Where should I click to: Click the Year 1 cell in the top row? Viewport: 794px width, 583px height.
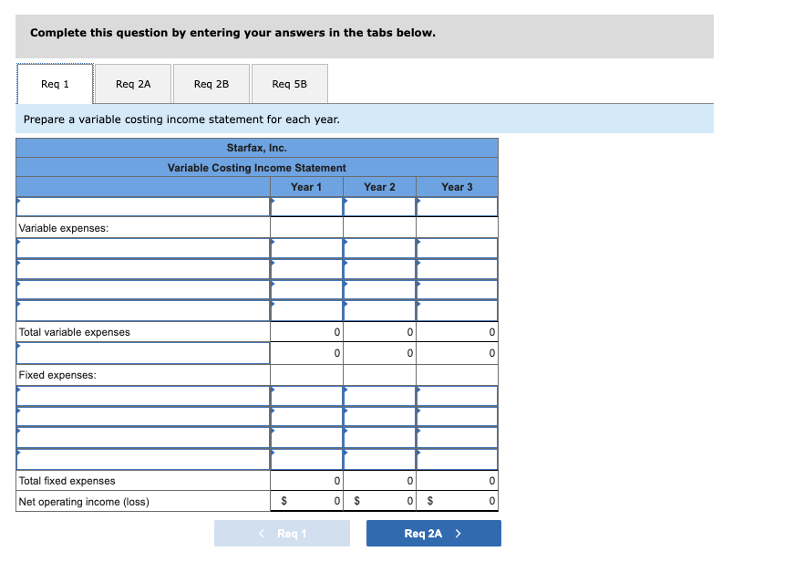pyautogui.click(x=306, y=206)
